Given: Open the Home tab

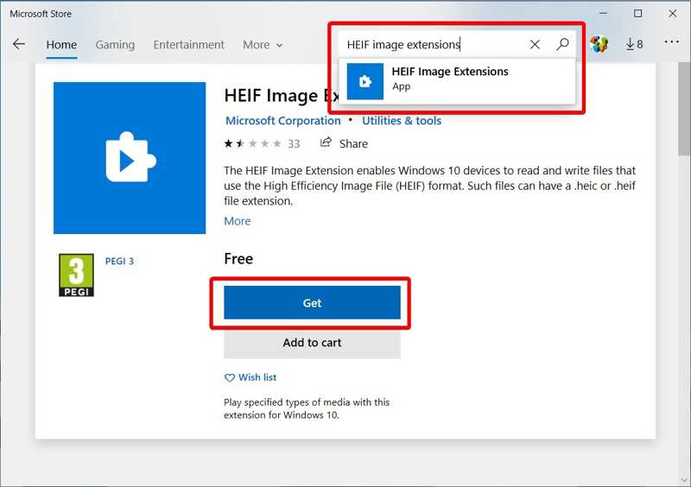Looking at the screenshot, I should pyautogui.click(x=61, y=45).
